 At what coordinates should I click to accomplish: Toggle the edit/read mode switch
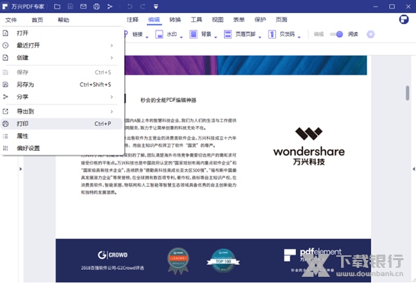[x=336, y=34]
